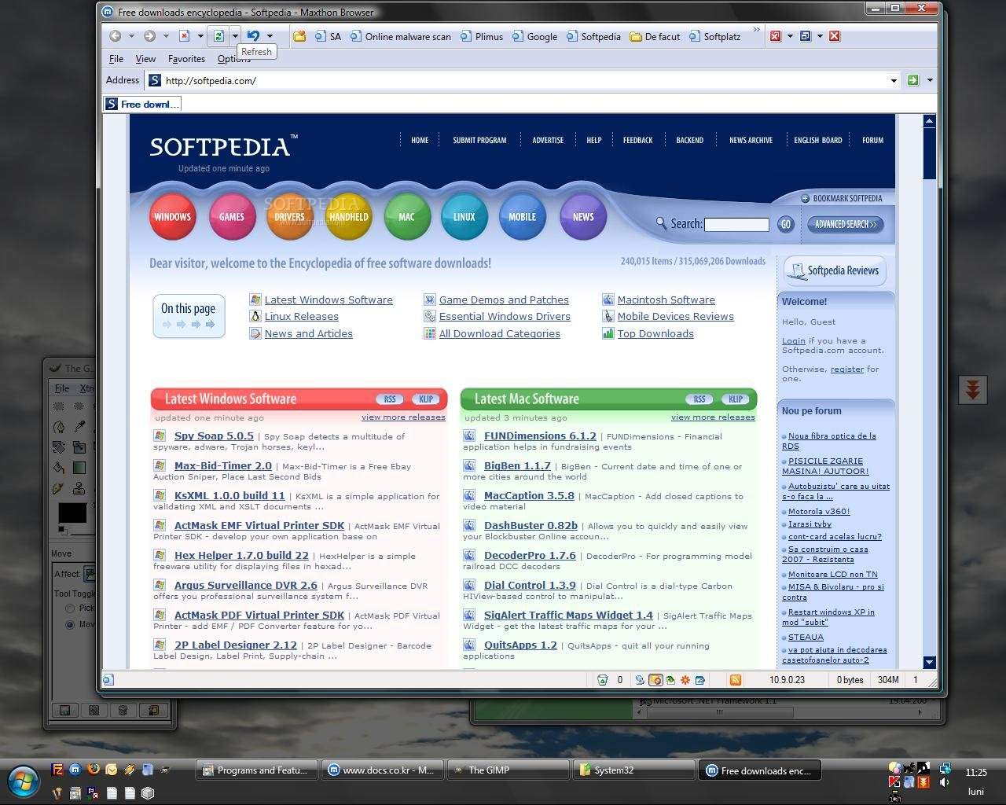Click the Softpedia Reviews button
1006x805 pixels.
(x=835, y=270)
